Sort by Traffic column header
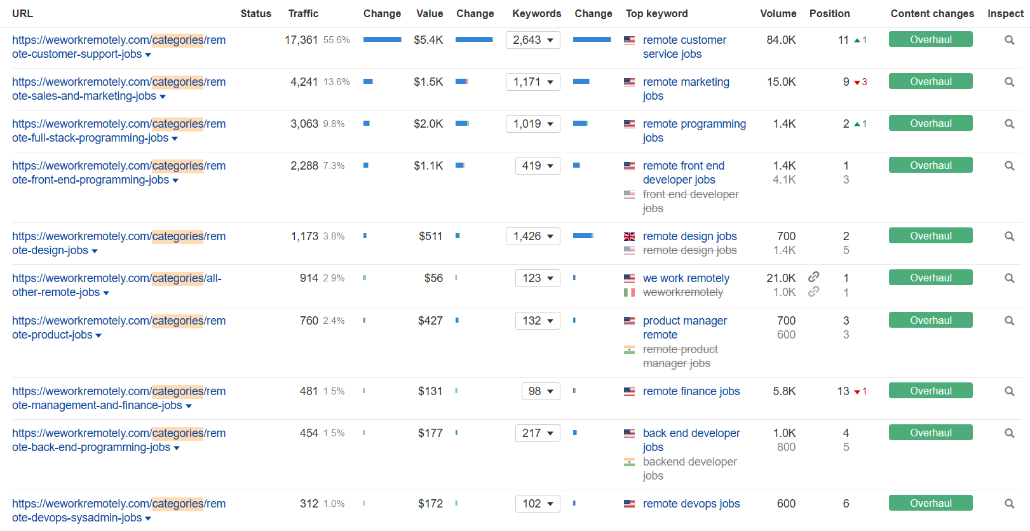The image size is (1030, 531). (x=303, y=13)
